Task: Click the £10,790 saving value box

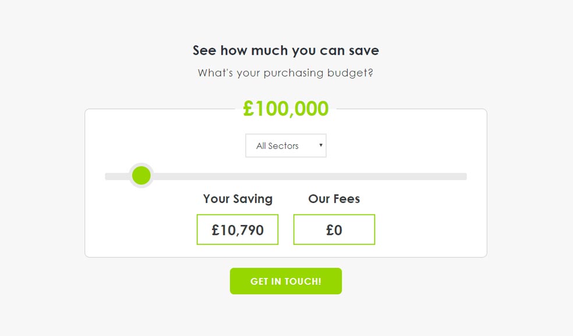Action: click(238, 230)
